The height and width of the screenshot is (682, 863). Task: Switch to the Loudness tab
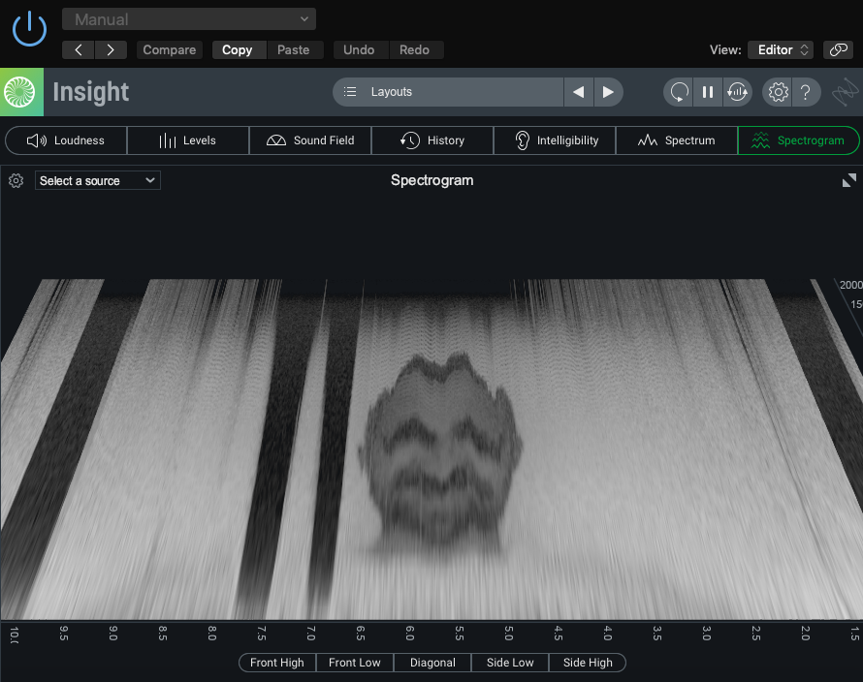(x=66, y=140)
